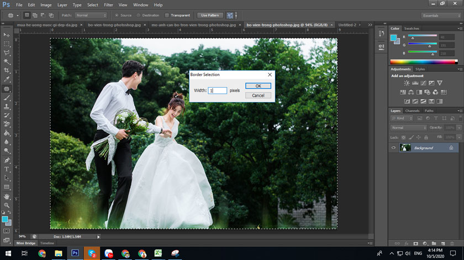Toggle lock transparent pixels

[403, 138]
